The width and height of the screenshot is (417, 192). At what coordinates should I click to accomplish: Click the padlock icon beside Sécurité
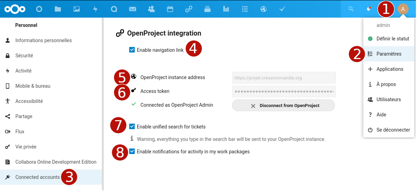pos(8,56)
